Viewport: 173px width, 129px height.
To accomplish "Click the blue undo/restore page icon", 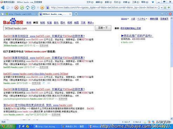I will coord(33,8).
